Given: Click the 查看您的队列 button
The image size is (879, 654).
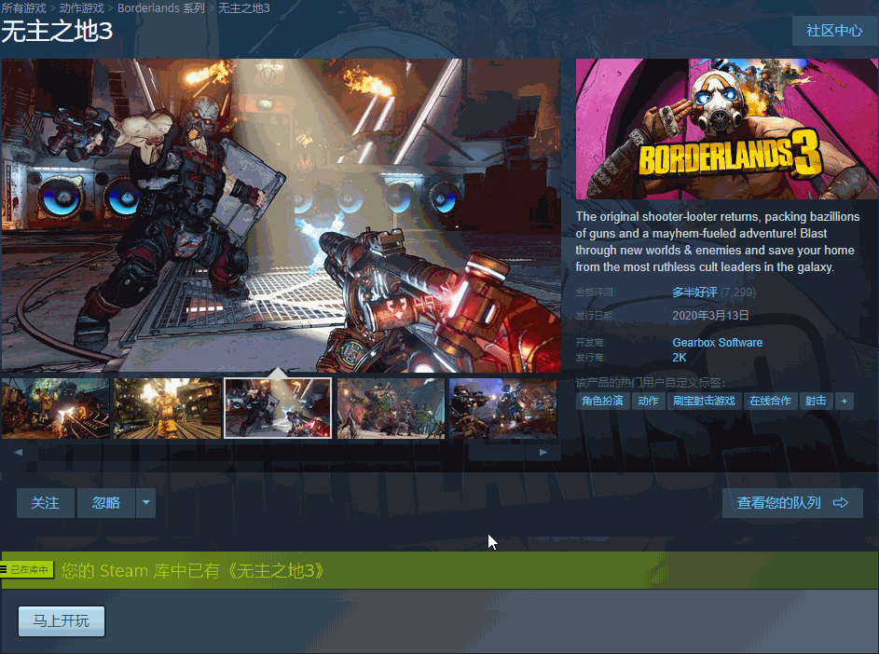Looking at the screenshot, I should click(x=792, y=503).
